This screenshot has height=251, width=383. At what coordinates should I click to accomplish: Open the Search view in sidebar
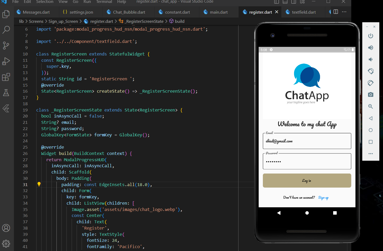6,30
